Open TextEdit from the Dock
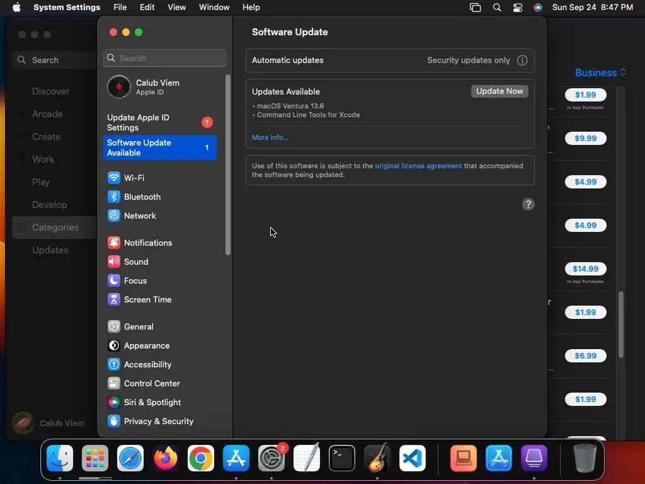Viewport: 645px width, 484px height. coord(307,458)
